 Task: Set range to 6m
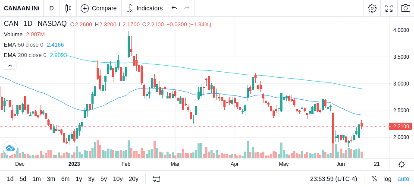coord(65,179)
